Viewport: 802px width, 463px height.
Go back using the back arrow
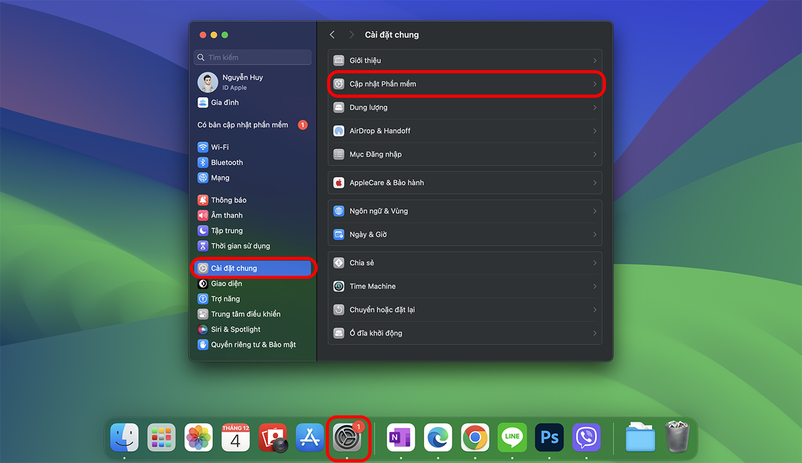point(332,35)
